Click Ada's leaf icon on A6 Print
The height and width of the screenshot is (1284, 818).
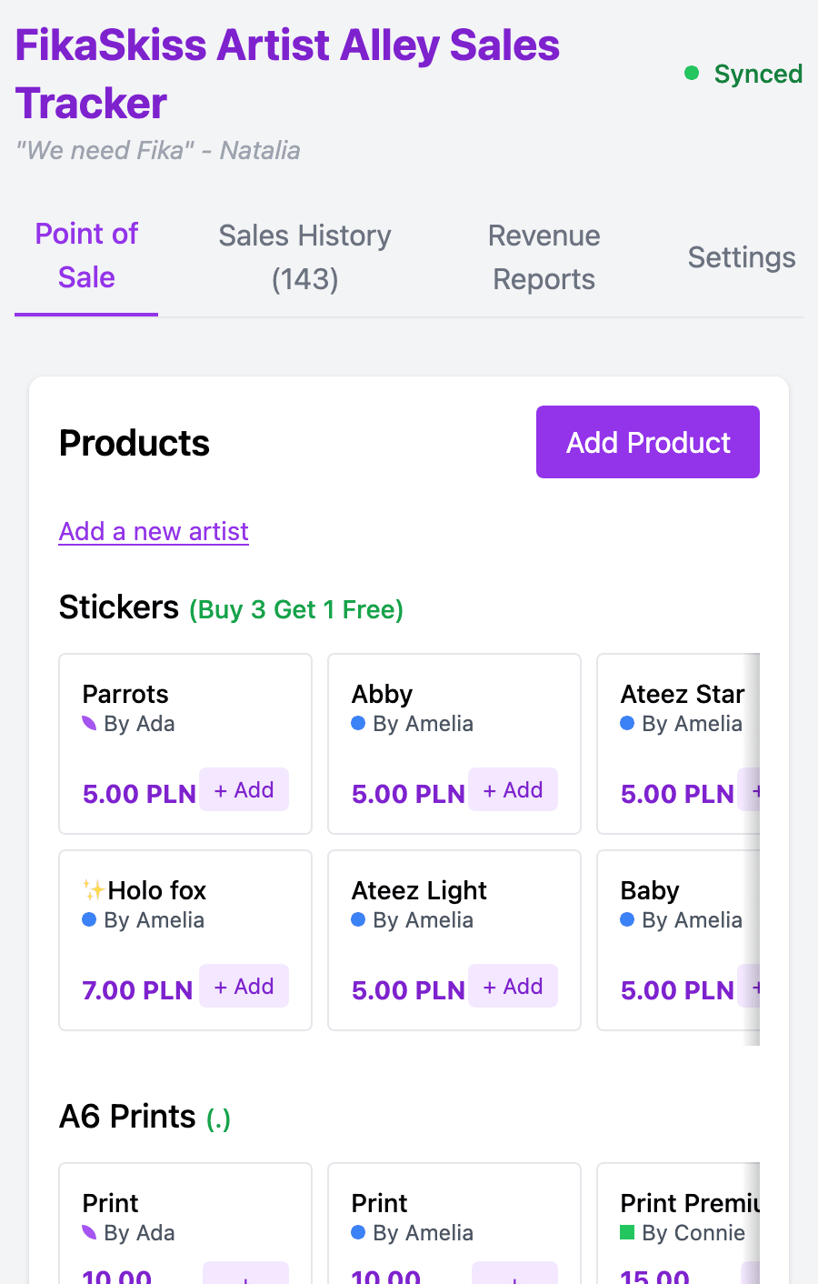pyautogui.click(x=89, y=1232)
